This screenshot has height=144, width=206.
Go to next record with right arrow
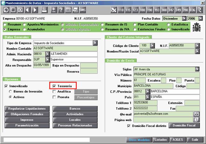click(35, 10)
